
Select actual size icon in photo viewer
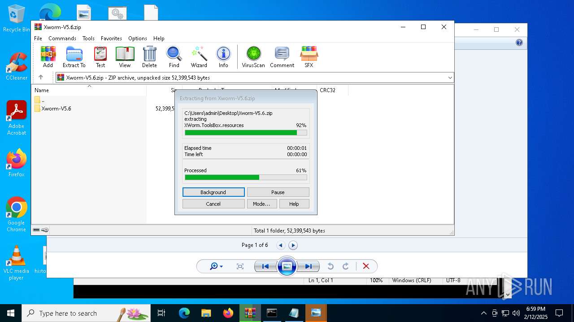tap(240, 266)
